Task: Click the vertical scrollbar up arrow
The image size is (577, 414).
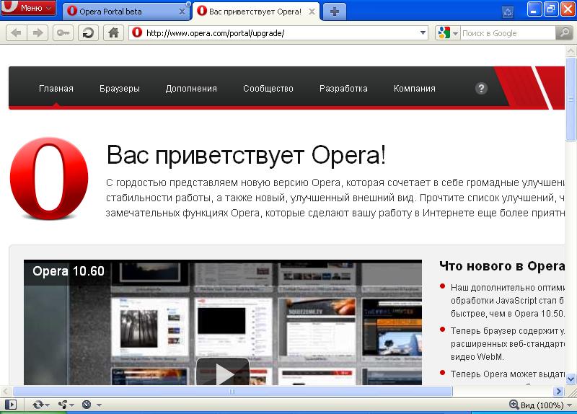Action: point(571,50)
